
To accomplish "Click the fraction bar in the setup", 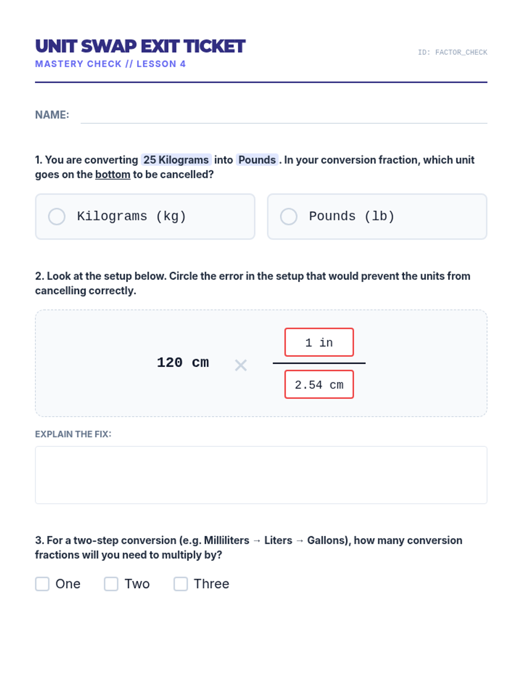I will pyautogui.click(x=319, y=363).
